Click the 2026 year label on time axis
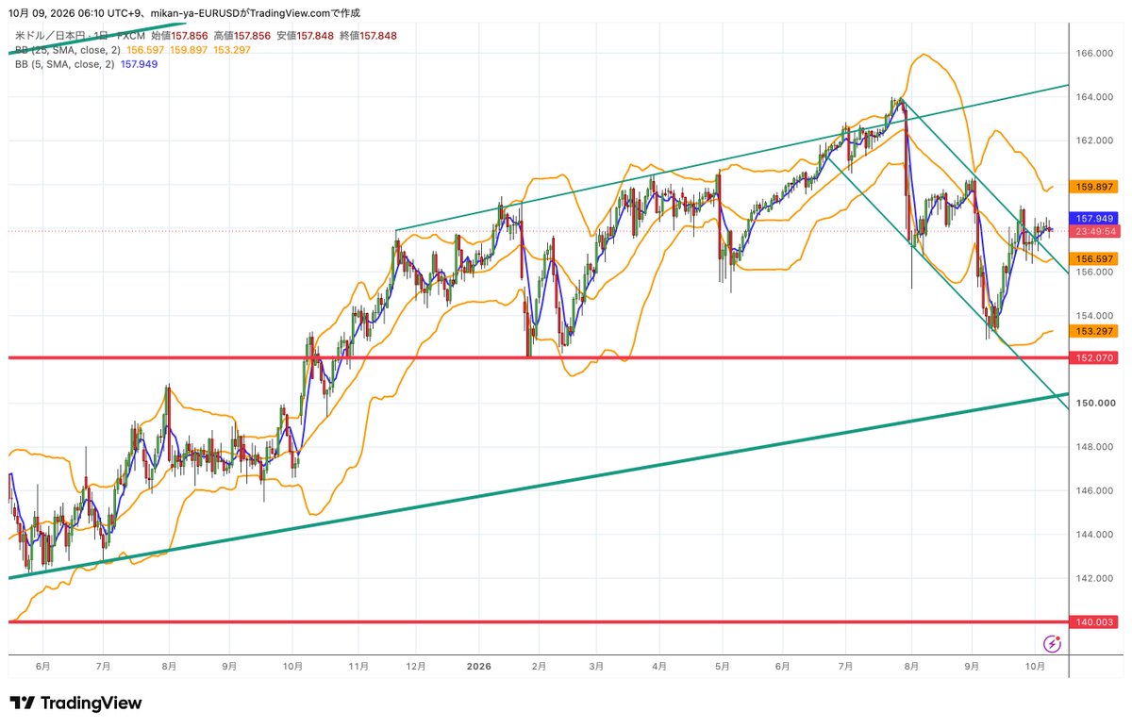1132x728 pixels. coord(478,666)
